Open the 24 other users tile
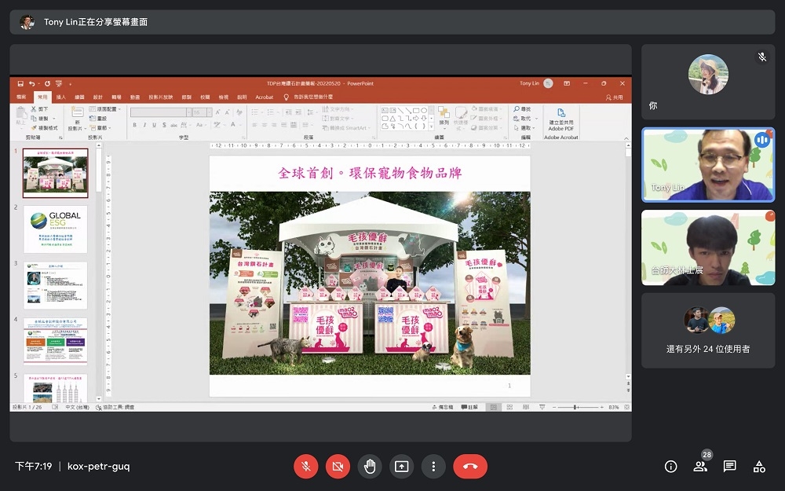 point(708,331)
